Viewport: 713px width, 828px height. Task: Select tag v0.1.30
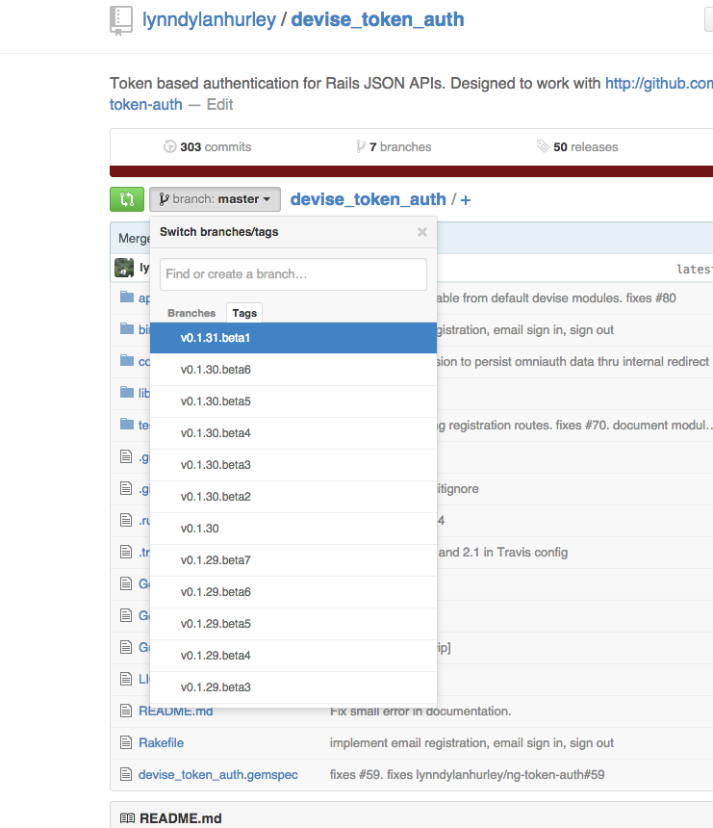pyautogui.click(x=293, y=528)
